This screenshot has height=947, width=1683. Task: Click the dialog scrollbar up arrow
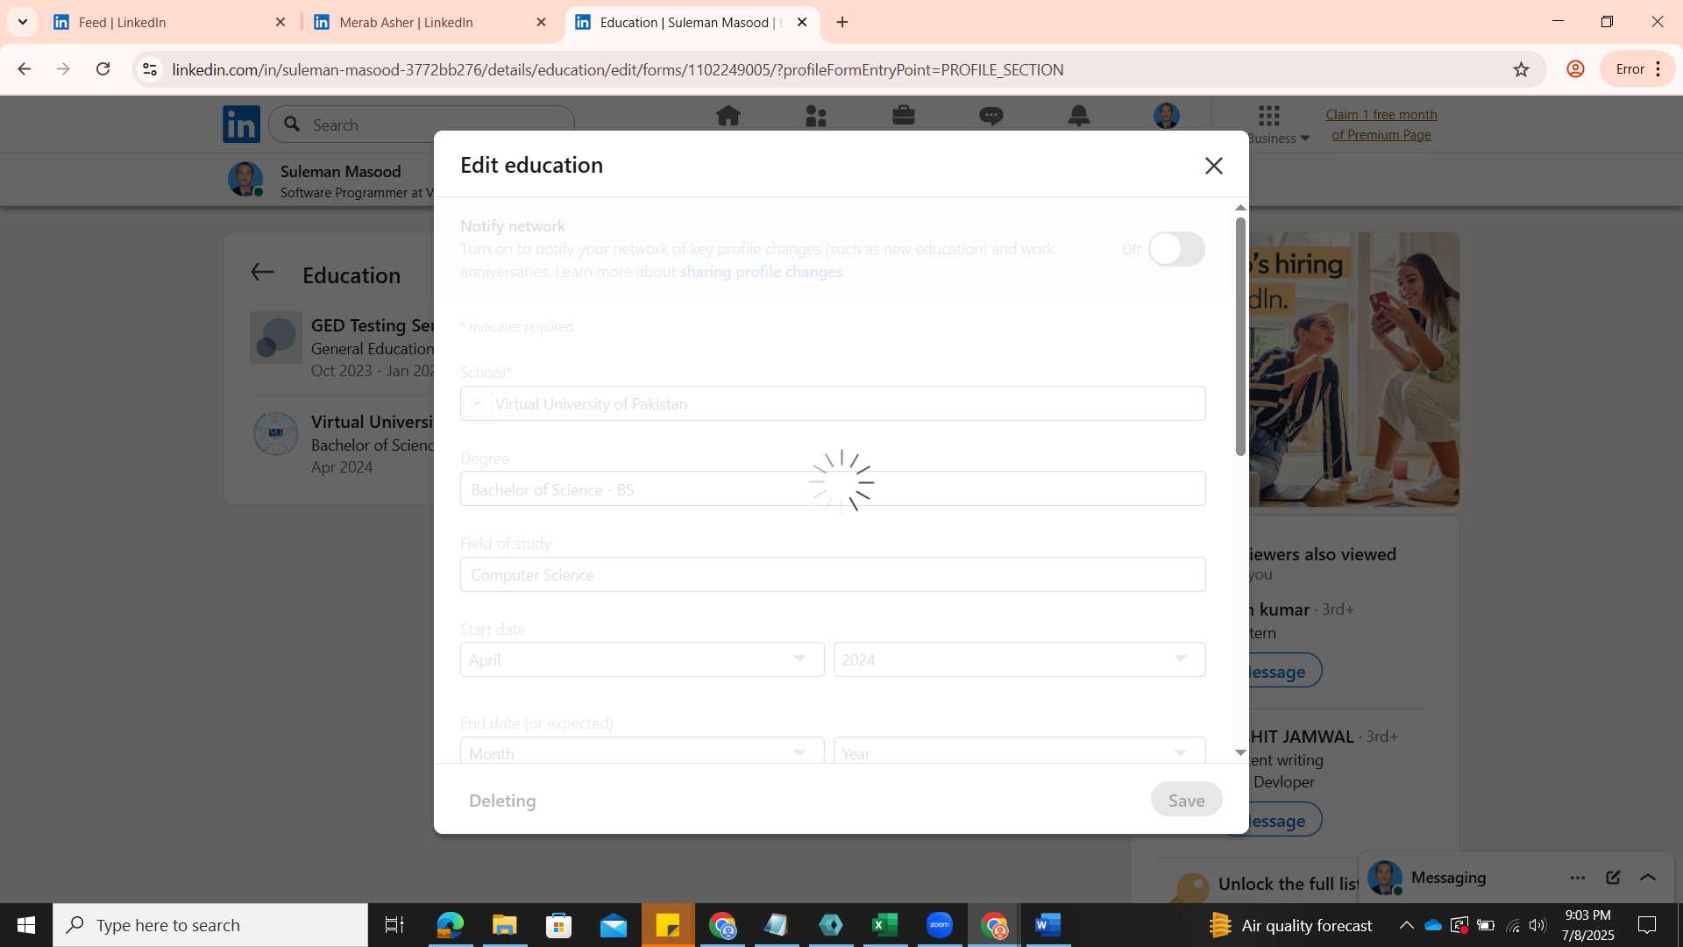tap(1240, 208)
